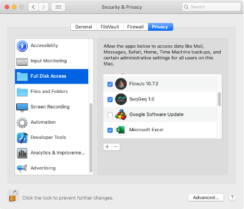Viewport: 244px width, 209px height.
Task: Open the show all preferences grid
Action: pyautogui.click(x=58, y=7)
